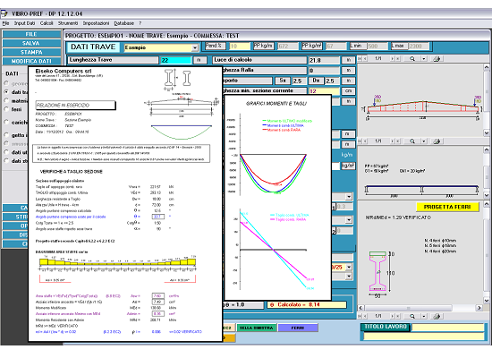Open the Esempio beam name combo box
The width and height of the screenshot is (492, 358).
coord(195,47)
